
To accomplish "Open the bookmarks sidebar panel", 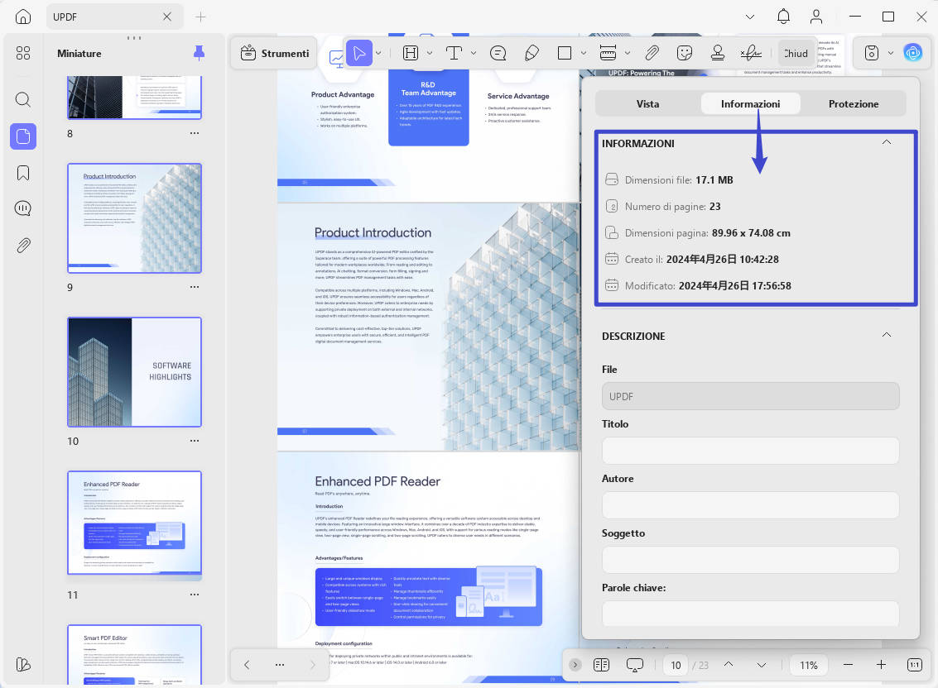I will pos(22,173).
